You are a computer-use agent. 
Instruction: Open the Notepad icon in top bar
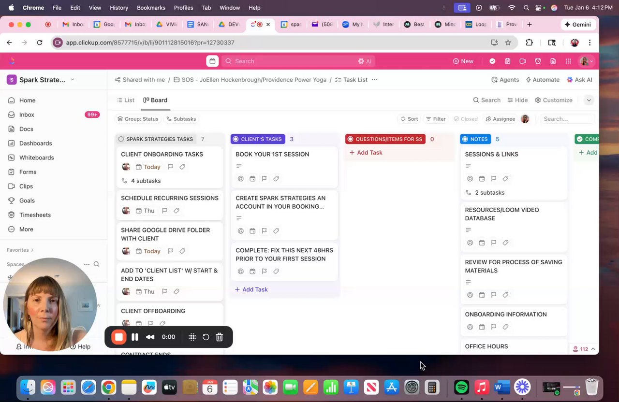[x=507, y=61]
